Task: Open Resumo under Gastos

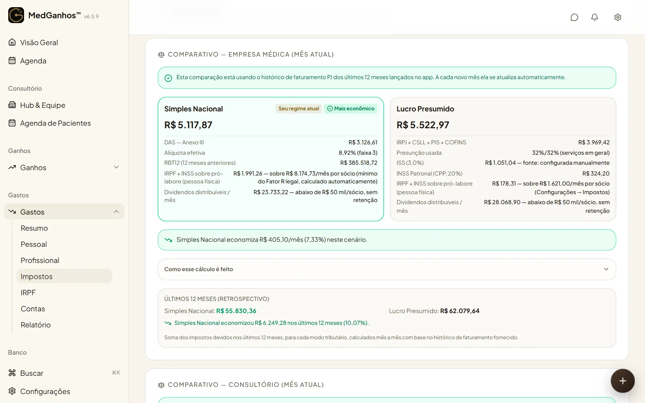Action: (x=34, y=228)
